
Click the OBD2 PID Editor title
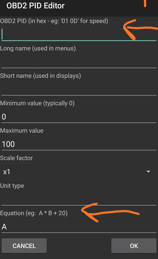(x=36, y=6)
